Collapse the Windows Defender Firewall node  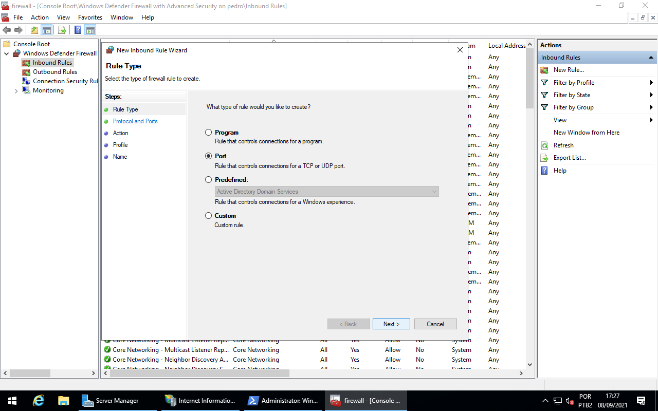[7, 53]
